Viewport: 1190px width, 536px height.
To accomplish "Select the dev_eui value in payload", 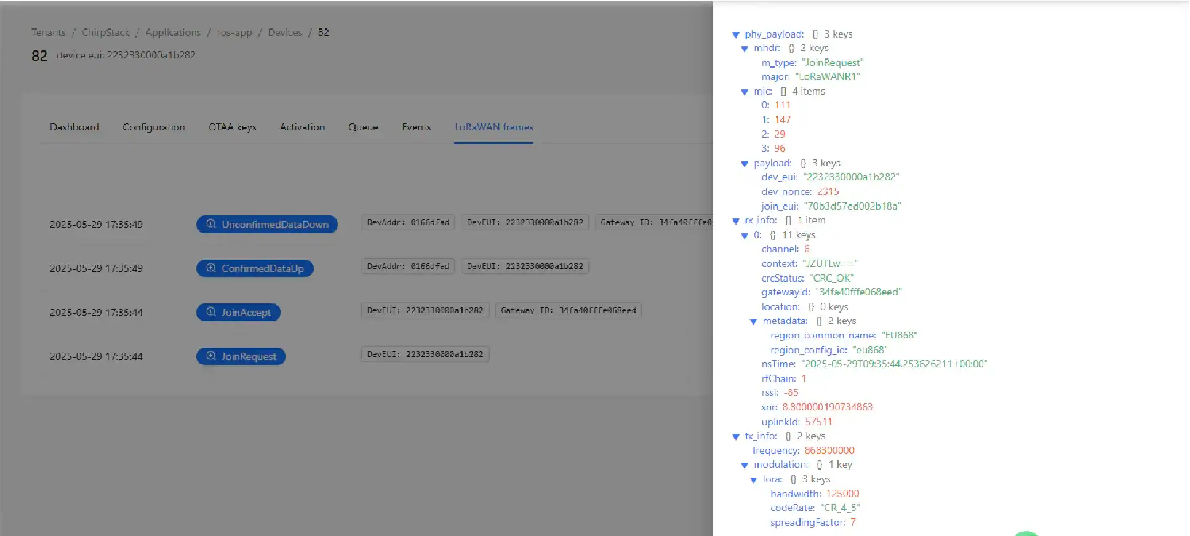I will click(851, 177).
